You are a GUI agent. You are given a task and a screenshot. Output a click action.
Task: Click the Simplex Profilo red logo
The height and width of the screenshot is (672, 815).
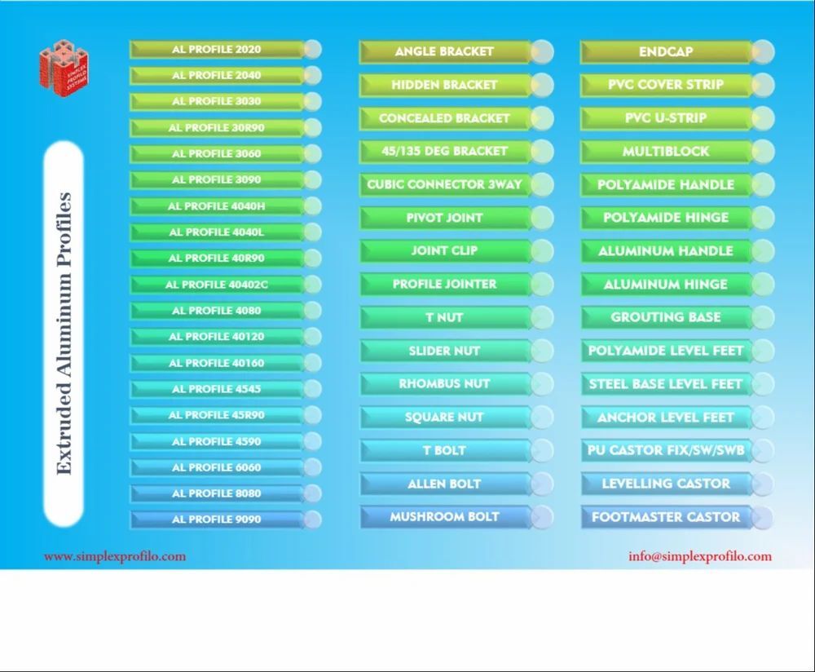[64, 69]
